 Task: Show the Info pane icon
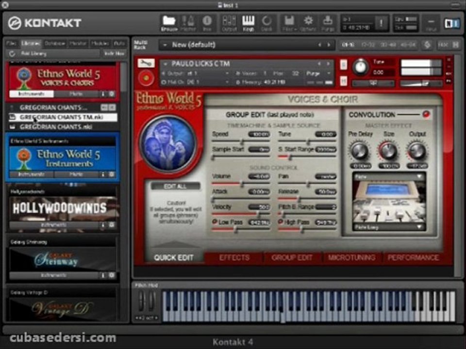point(207,23)
